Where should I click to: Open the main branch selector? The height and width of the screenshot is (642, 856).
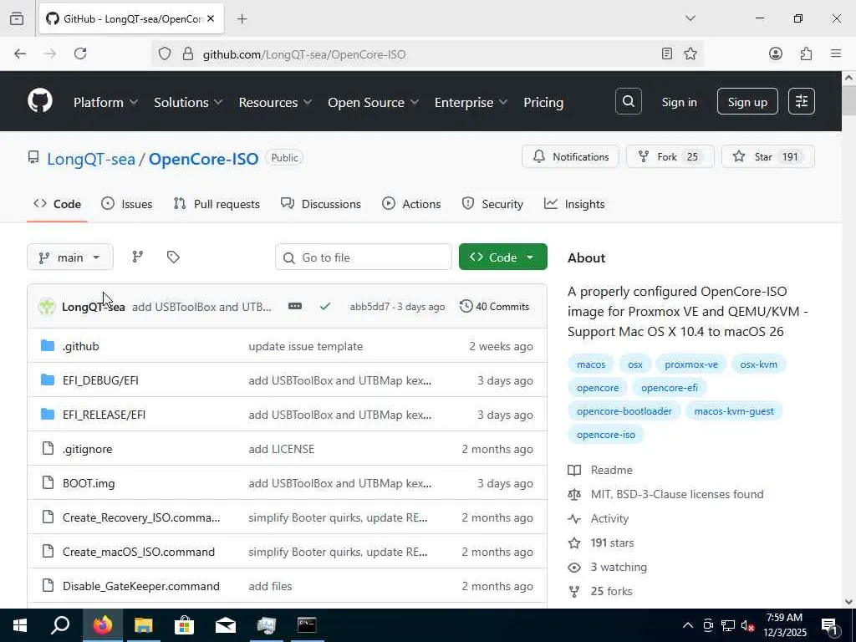click(x=70, y=257)
